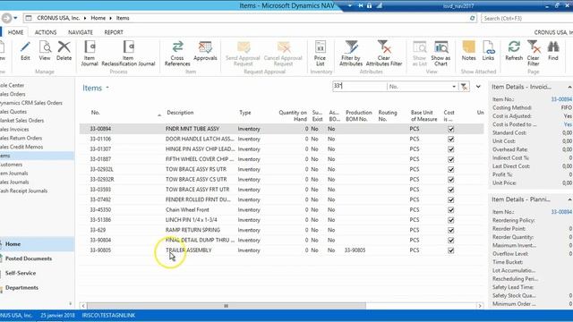Open Departments in navigation pane
Viewport: 573px width, 322px height.
click(x=21, y=288)
